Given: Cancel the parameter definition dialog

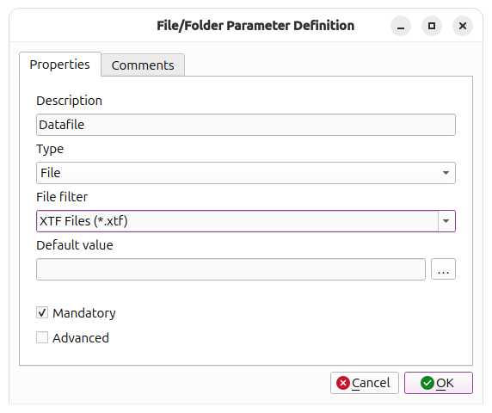Looking at the screenshot, I should 365,383.
